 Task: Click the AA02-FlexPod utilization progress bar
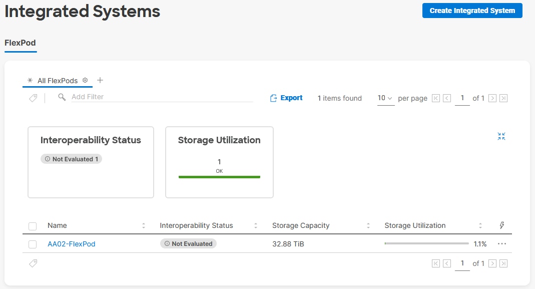(426, 243)
